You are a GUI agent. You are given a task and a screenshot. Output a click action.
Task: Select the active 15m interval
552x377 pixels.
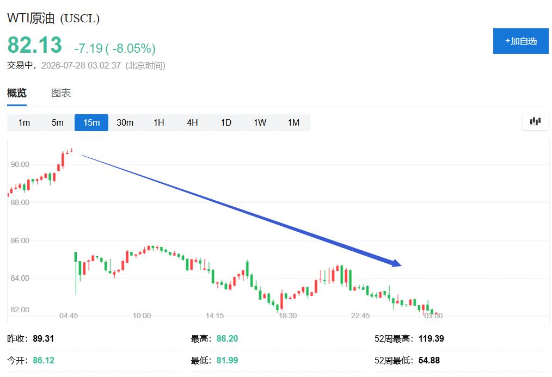pos(91,122)
